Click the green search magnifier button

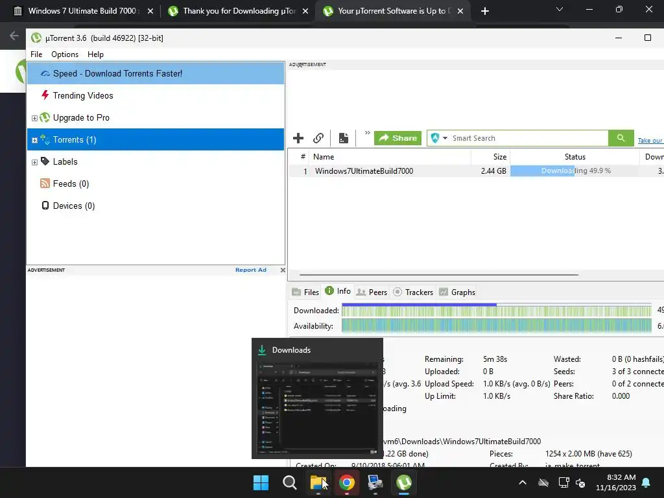coord(621,138)
